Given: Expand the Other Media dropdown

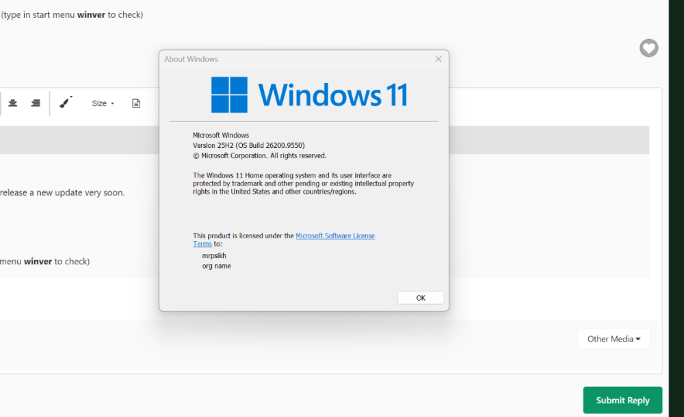Looking at the screenshot, I should pos(614,339).
